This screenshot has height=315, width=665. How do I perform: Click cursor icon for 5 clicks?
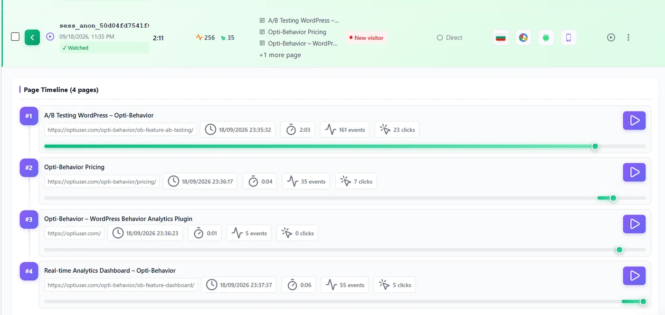click(385, 285)
